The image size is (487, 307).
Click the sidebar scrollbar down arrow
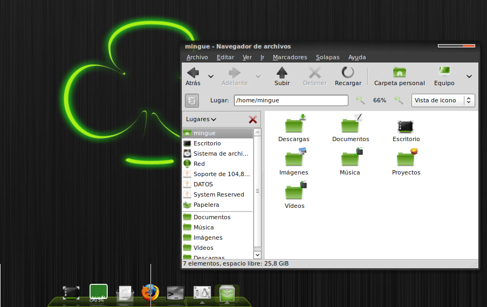point(257,255)
